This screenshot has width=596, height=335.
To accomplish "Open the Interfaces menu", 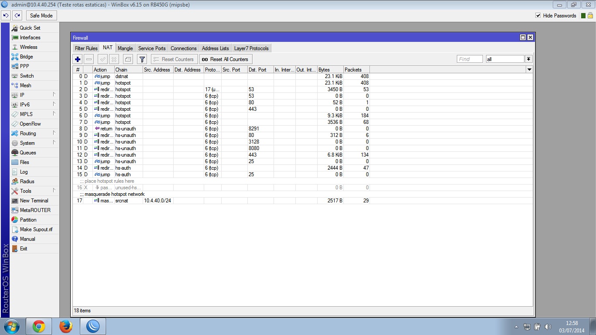I will pyautogui.click(x=34, y=38).
